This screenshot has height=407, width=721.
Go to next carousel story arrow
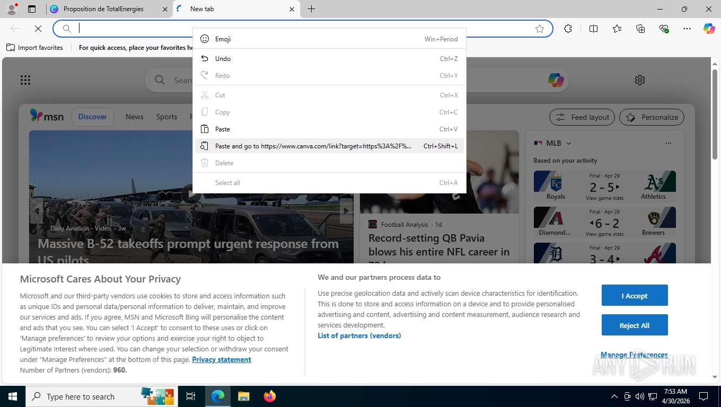click(x=346, y=210)
